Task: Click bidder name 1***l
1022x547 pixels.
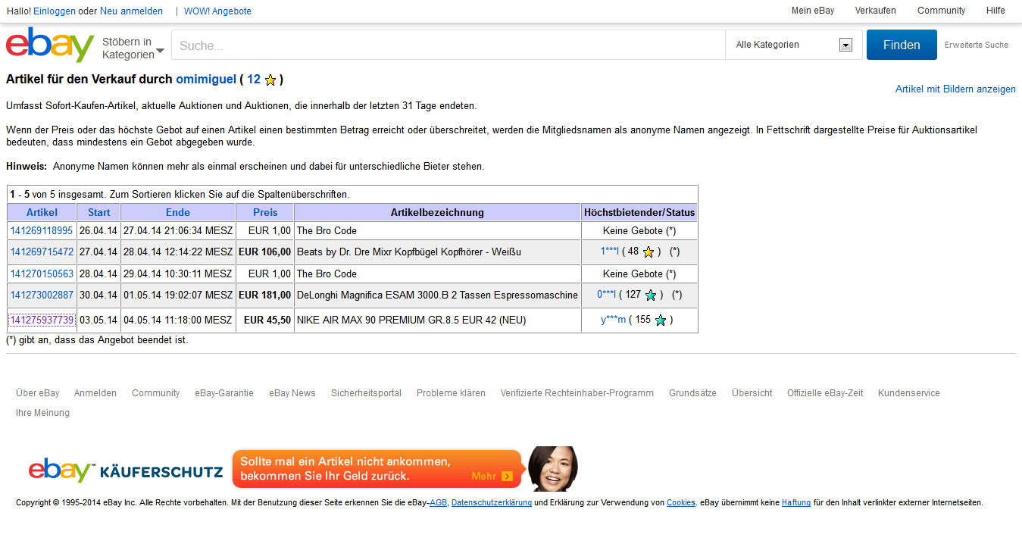Action: [x=610, y=252]
